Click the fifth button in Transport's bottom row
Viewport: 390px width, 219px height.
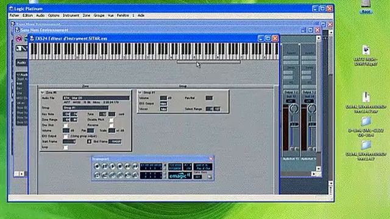(x=127, y=175)
